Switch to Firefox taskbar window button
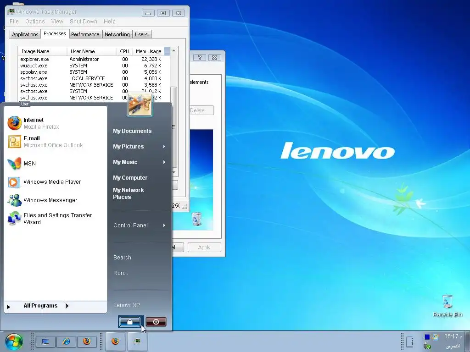The width and height of the screenshot is (470, 352). pos(115,341)
